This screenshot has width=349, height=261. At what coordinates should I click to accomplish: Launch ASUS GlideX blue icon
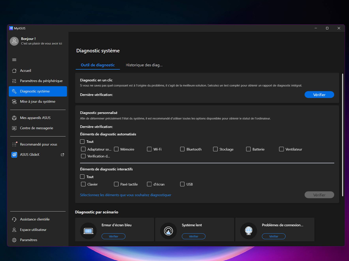point(14,155)
